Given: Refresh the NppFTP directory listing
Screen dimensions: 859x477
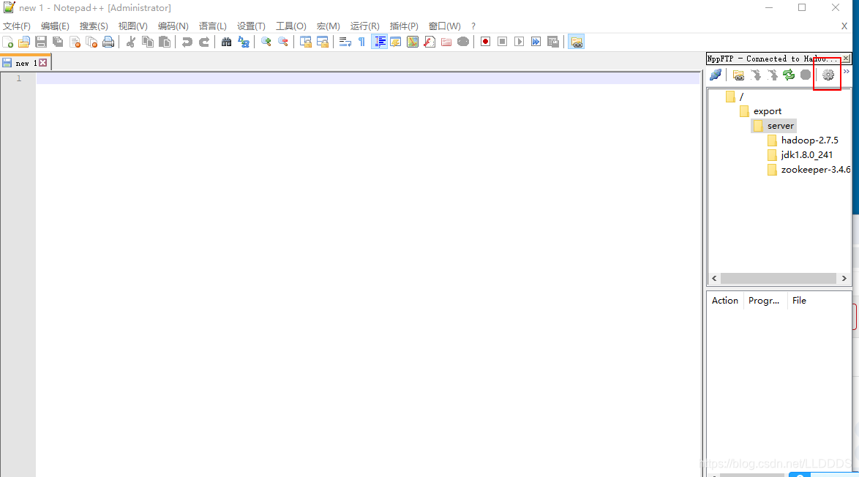Looking at the screenshot, I should [x=789, y=75].
